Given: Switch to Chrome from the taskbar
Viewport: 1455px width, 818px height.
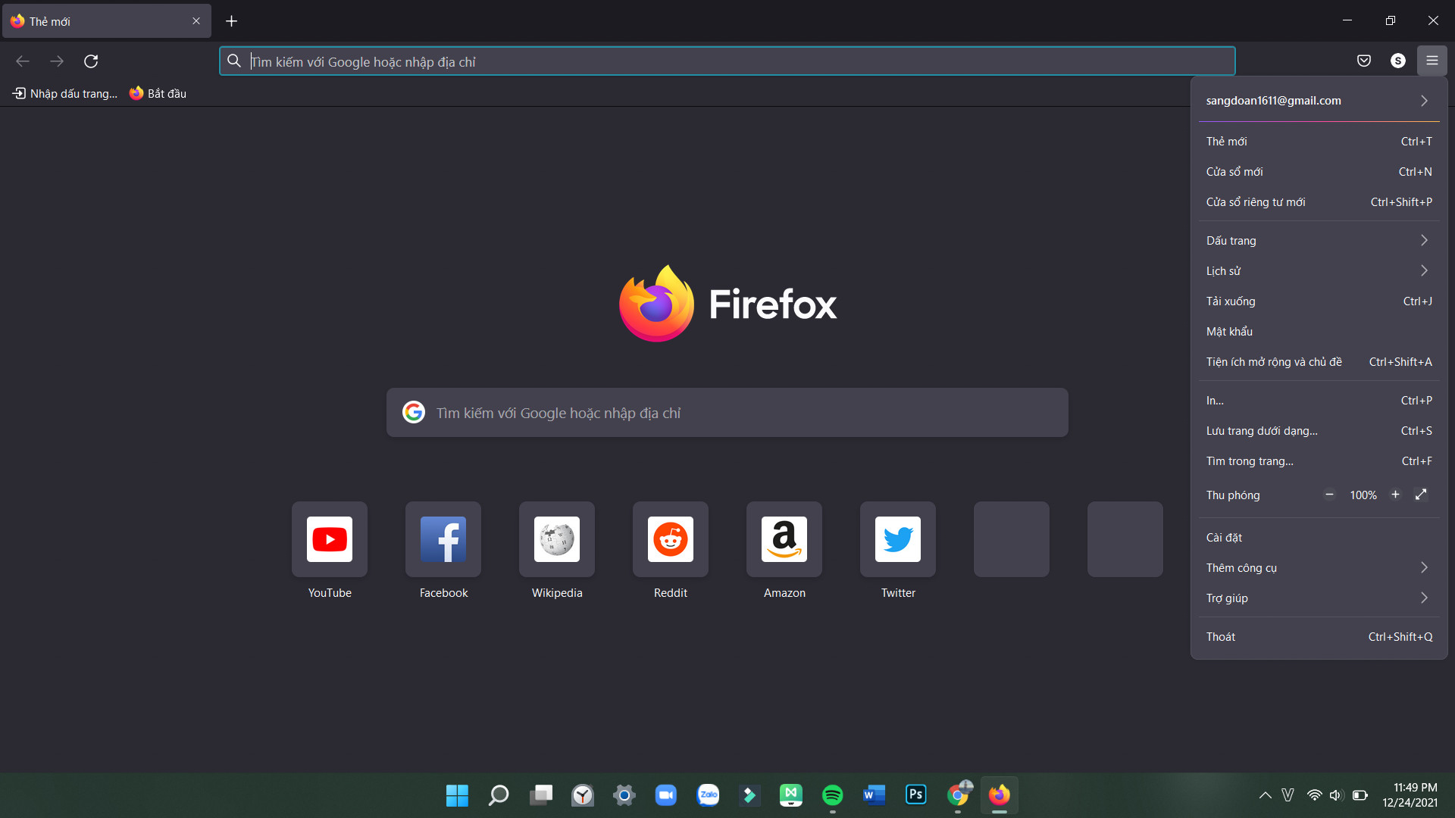Looking at the screenshot, I should 958,795.
